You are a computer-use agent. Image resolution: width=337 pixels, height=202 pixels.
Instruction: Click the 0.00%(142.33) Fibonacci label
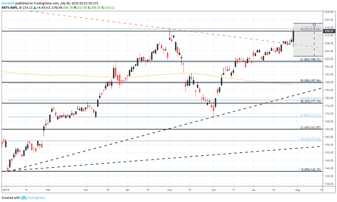(x=311, y=170)
